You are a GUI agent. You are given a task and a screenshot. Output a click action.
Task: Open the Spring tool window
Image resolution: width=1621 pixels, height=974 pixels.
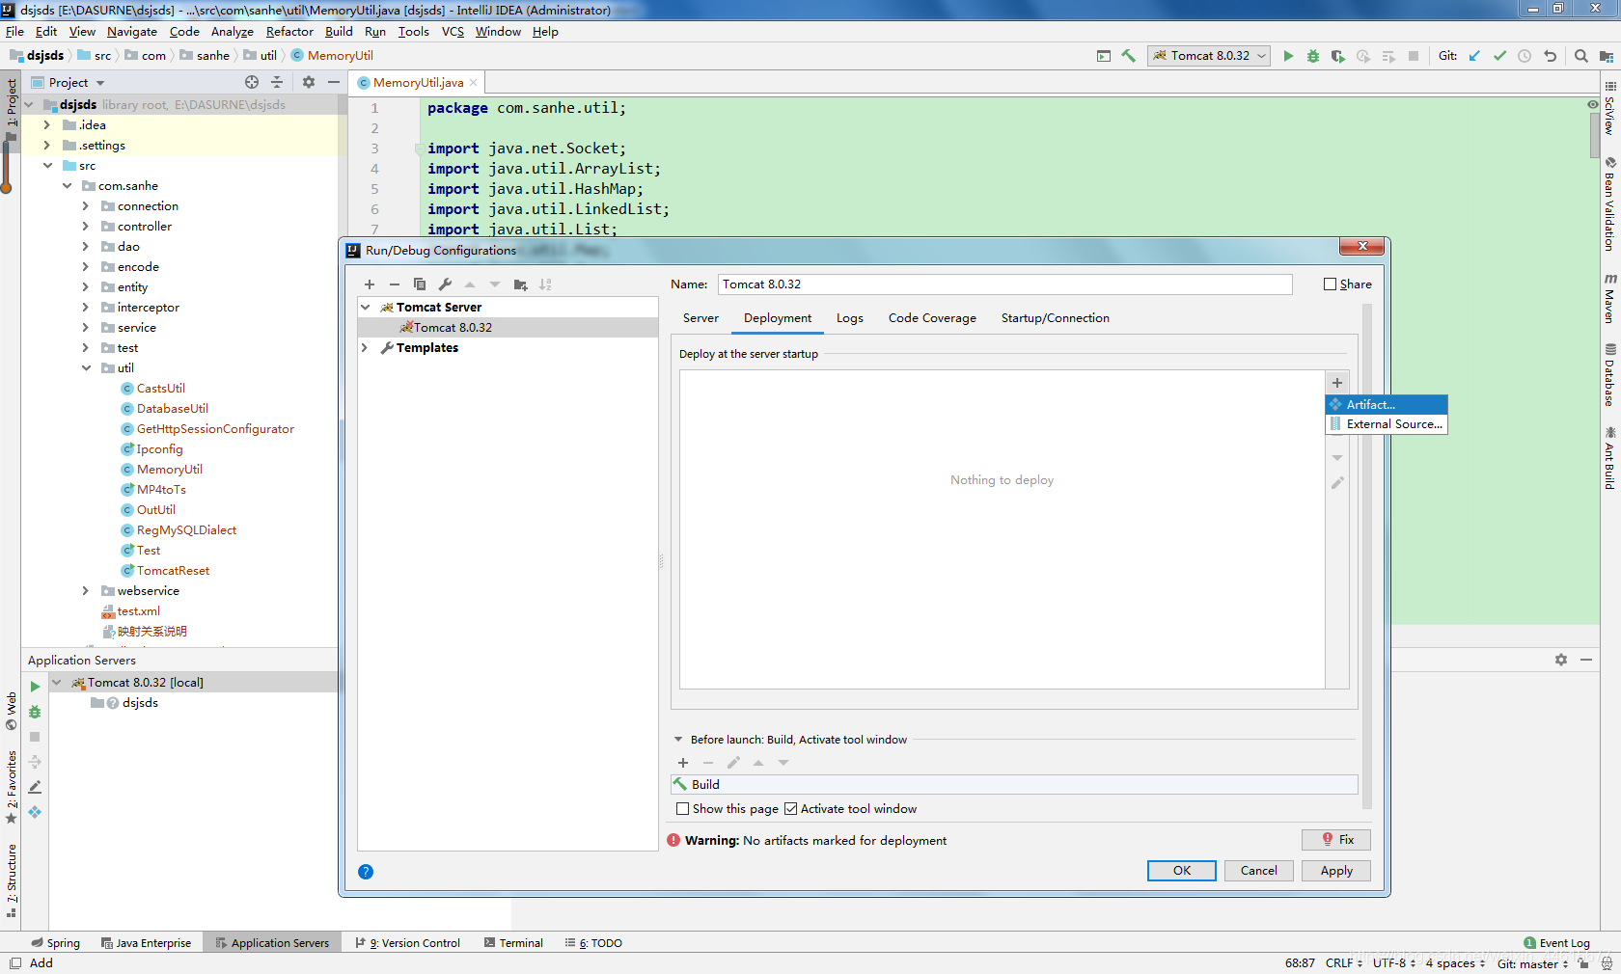tap(56, 943)
